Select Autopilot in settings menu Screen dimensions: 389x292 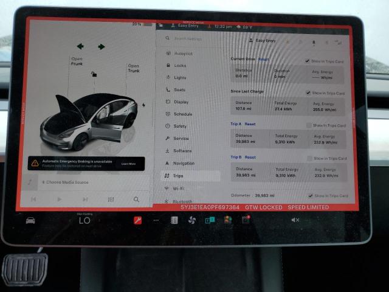click(x=183, y=54)
